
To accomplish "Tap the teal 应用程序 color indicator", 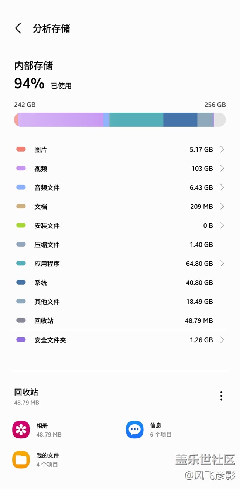I will tap(21, 264).
